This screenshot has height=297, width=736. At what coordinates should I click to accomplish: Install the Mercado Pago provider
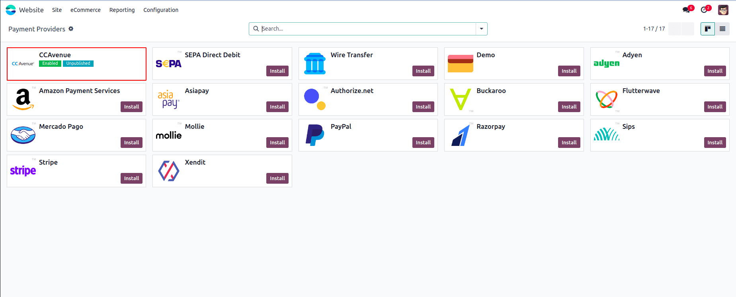click(131, 142)
